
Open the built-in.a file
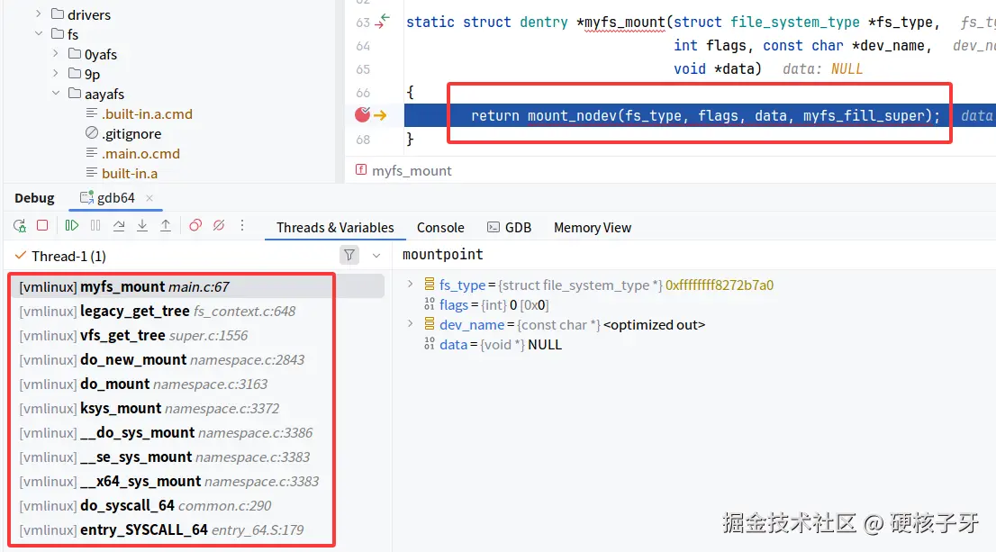pos(130,173)
